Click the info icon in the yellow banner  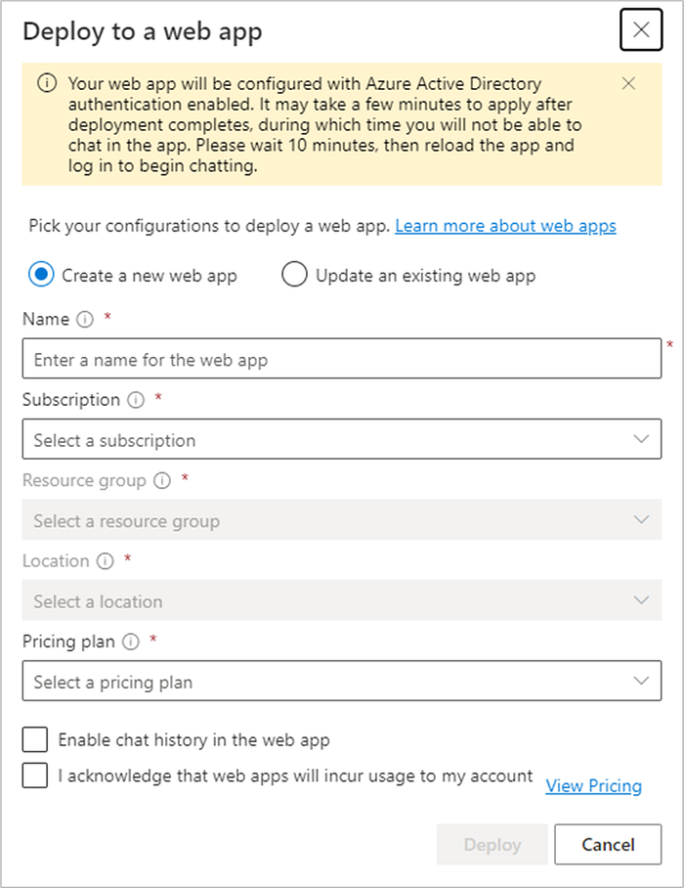pyautogui.click(x=47, y=83)
